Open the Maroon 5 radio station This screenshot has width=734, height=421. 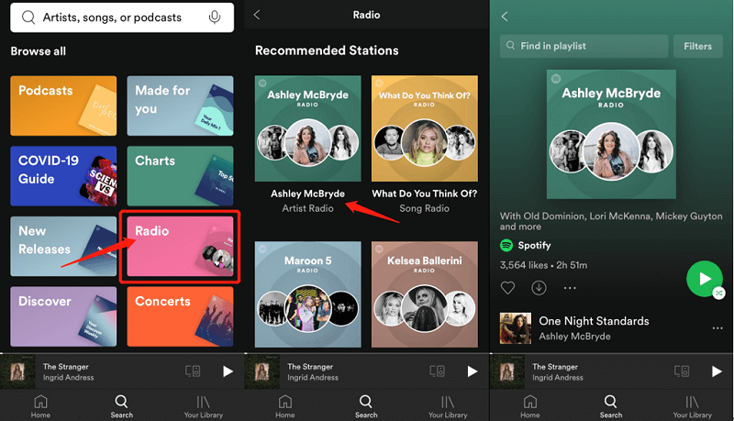point(308,294)
